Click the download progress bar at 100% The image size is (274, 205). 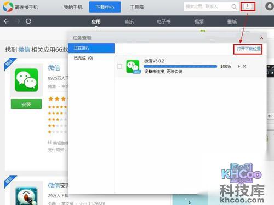[180, 66]
